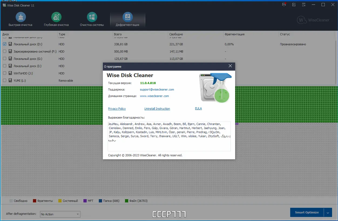
Task: Open the EULA link
Action: tap(198, 108)
